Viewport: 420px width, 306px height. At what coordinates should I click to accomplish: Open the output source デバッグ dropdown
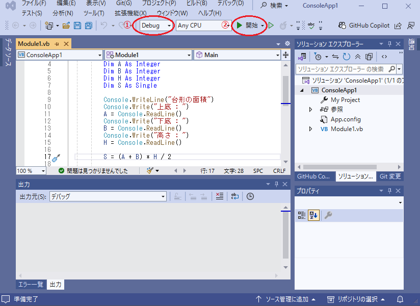pyautogui.click(x=108, y=196)
